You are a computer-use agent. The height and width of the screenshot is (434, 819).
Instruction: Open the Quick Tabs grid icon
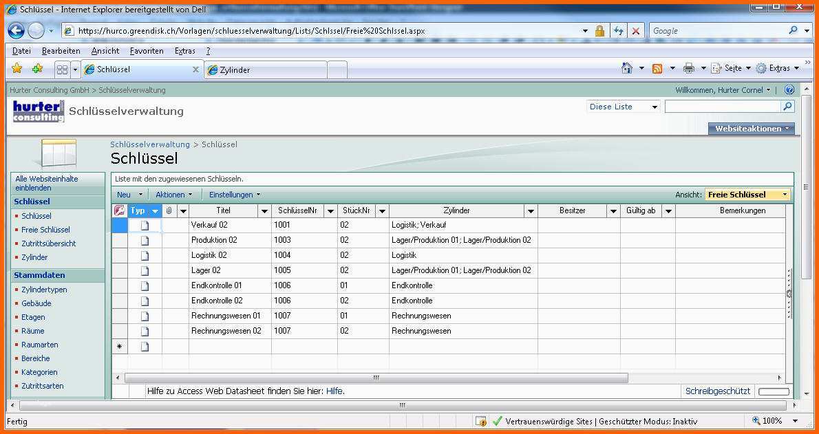point(62,69)
